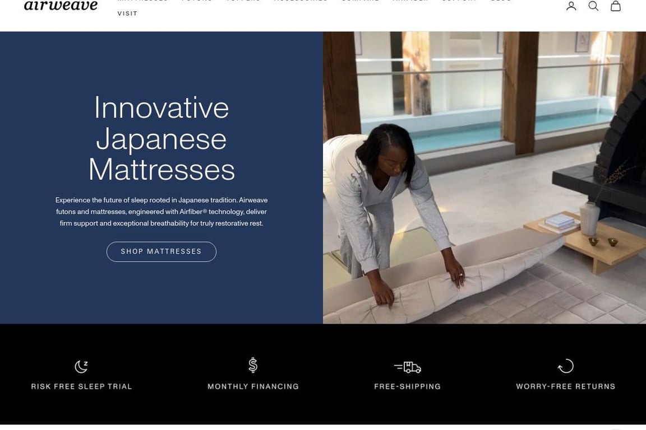Click the Free-Shipping text
This screenshot has width=646, height=430.
click(x=408, y=386)
